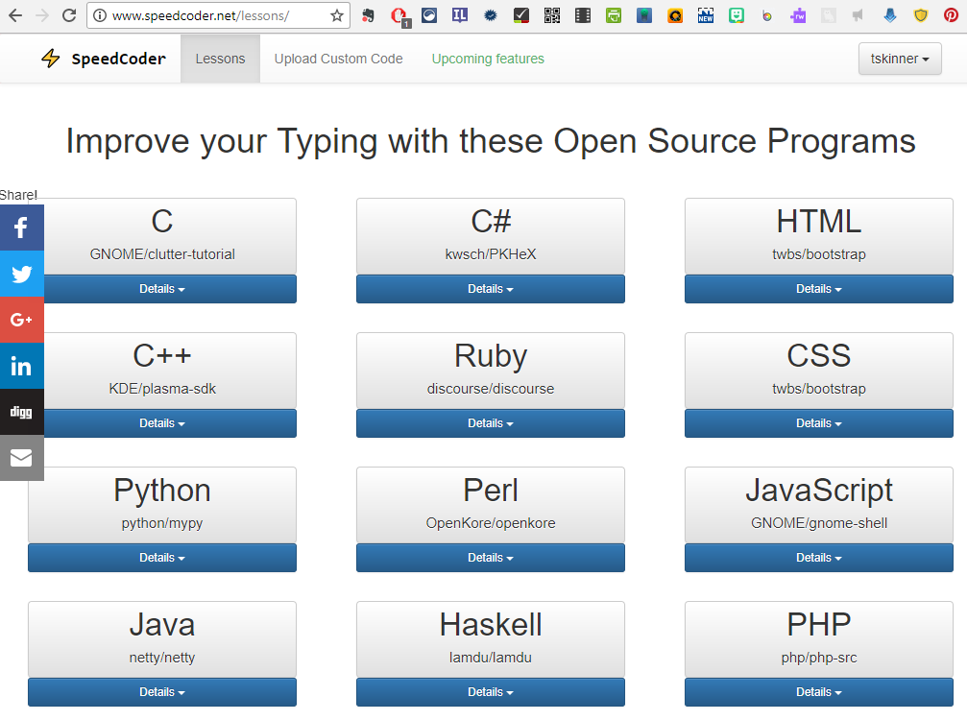Click the address bar URL field
Screen dimensions: 967x720
click(x=217, y=15)
